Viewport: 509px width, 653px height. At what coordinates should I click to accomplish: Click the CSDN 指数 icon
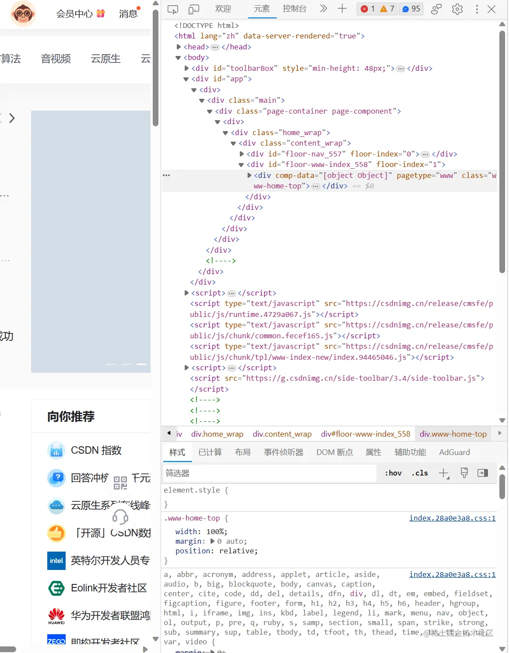click(x=56, y=451)
